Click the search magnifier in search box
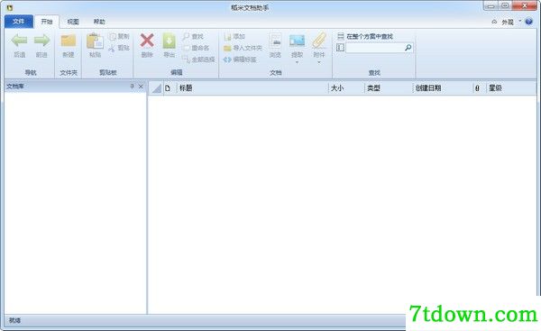The height and width of the screenshot is (331, 541). click(408, 48)
